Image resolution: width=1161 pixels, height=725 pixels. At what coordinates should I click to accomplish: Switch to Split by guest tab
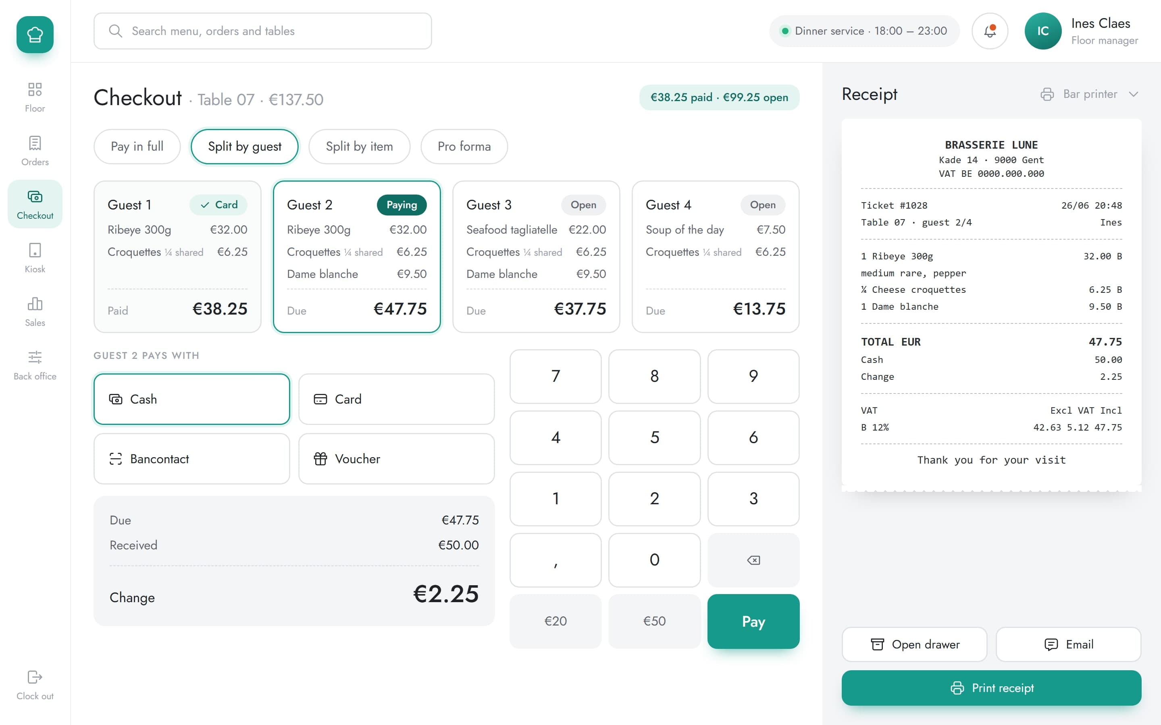(x=245, y=146)
